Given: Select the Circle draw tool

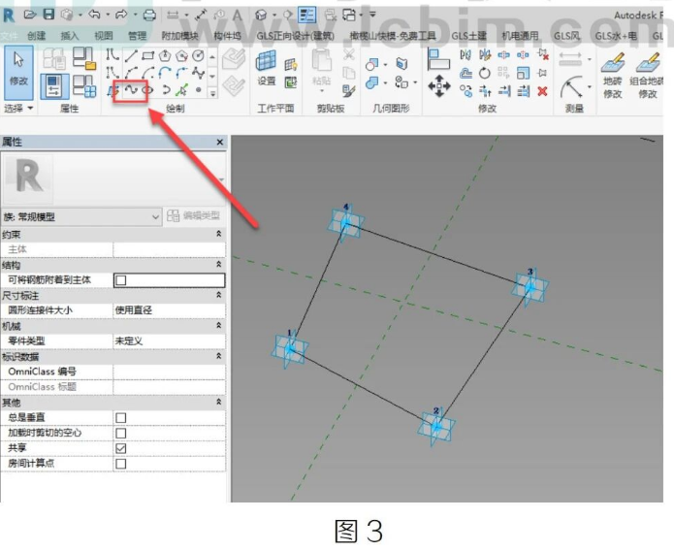Looking at the screenshot, I should pos(198,55).
